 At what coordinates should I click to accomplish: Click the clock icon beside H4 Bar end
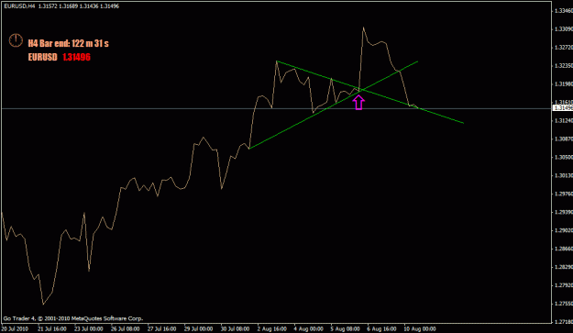(16, 40)
